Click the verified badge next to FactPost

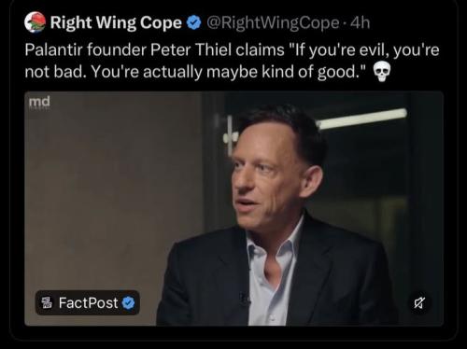128,302
